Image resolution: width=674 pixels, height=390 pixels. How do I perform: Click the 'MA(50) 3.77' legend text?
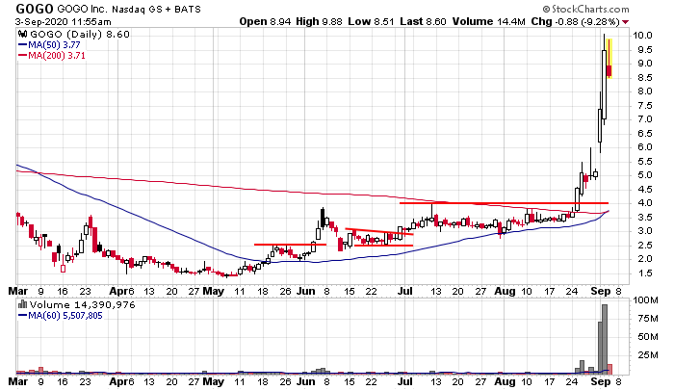tap(54, 45)
